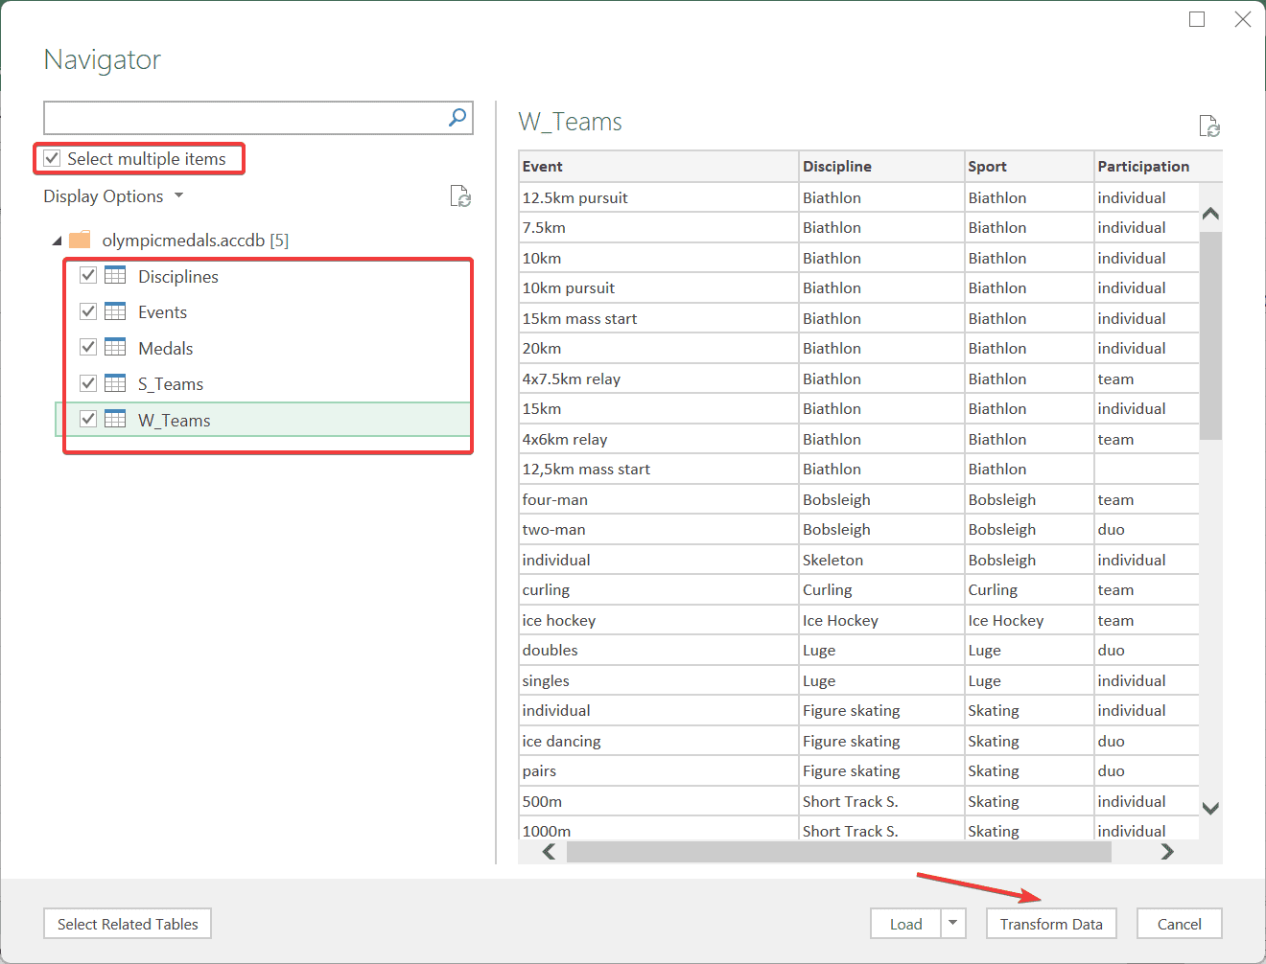Click the vertical scrollbar thumb in preview
This screenshot has width=1266, height=964.
click(x=1210, y=335)
